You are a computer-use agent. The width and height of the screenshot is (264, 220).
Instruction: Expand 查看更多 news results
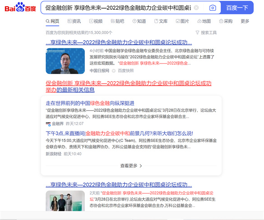(x=131, y=165)
